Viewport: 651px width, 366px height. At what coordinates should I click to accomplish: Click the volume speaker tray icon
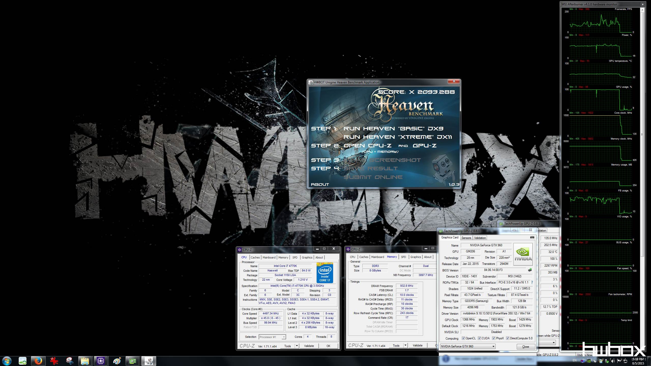(x=612, y=361)
